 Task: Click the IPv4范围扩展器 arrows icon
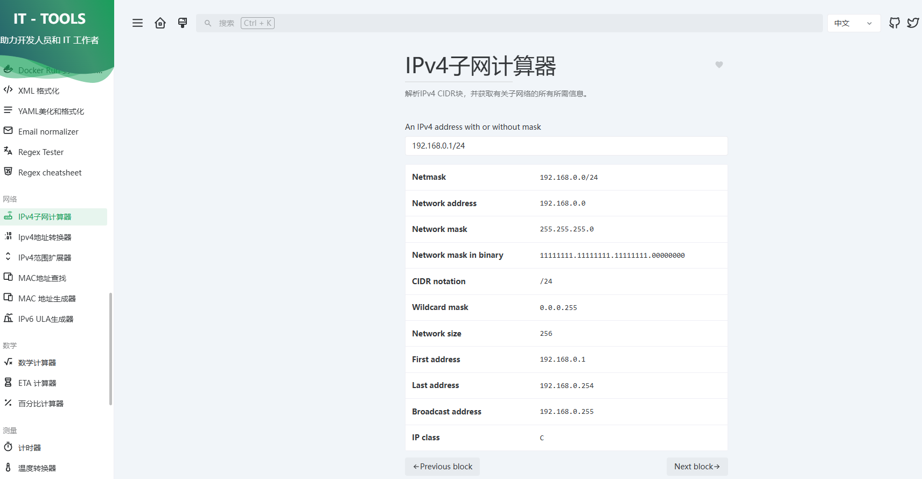click(x=8, y=257)
